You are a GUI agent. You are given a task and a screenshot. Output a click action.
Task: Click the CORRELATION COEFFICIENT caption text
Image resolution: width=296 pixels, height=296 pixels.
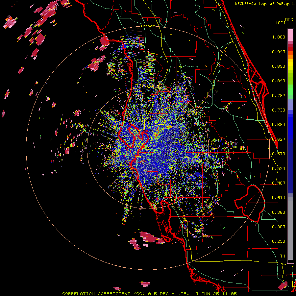(96, 294)
